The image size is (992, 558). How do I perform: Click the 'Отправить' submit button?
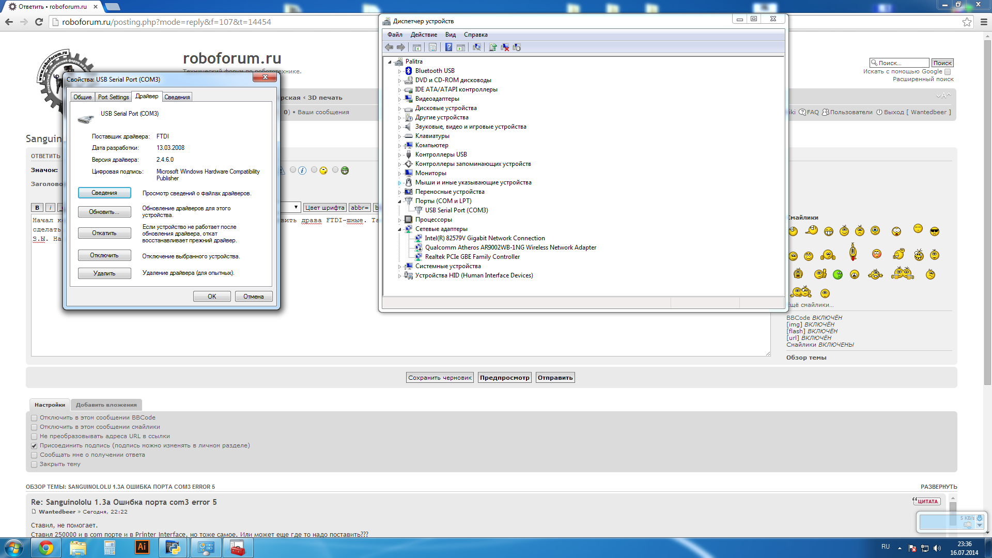555,378
